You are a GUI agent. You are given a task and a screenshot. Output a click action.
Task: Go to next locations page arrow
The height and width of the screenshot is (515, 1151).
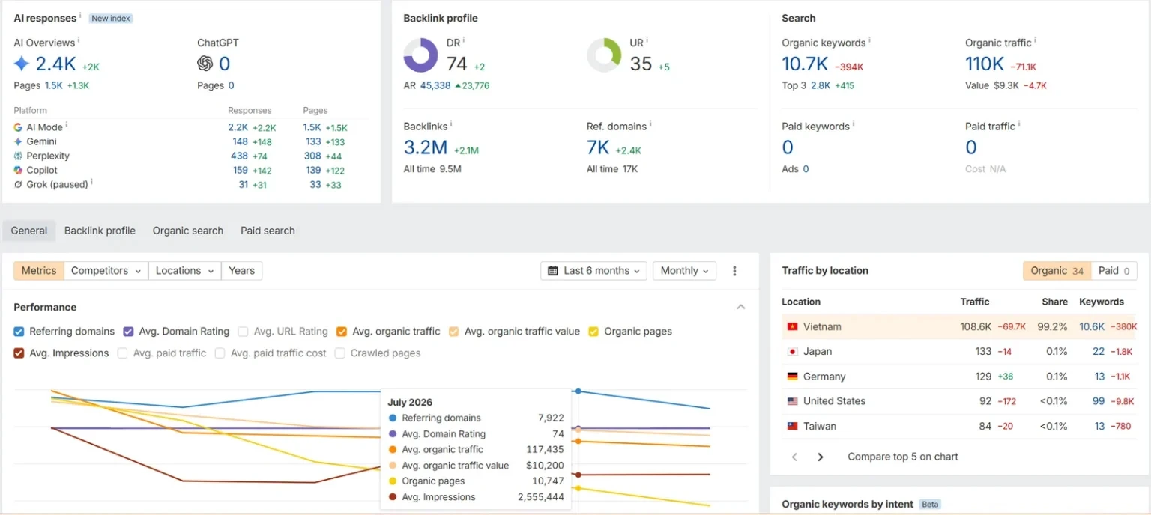(821, 457)
